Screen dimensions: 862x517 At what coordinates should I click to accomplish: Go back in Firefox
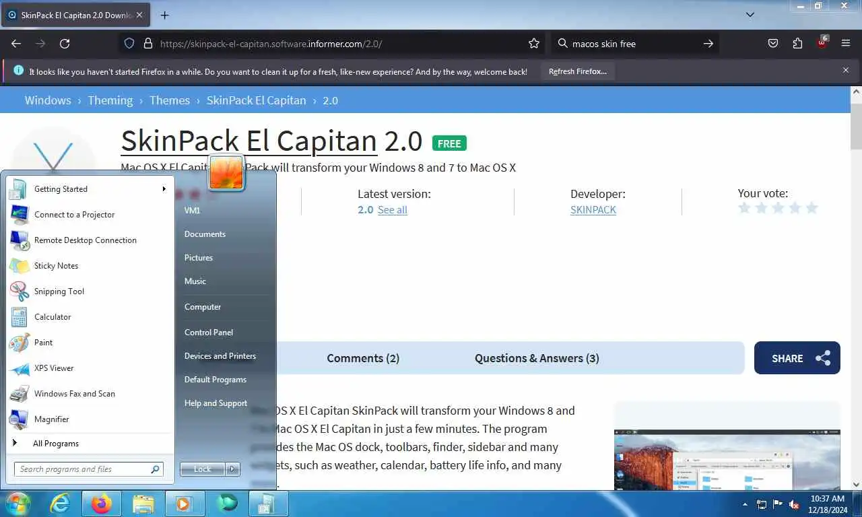coord(16,44)
